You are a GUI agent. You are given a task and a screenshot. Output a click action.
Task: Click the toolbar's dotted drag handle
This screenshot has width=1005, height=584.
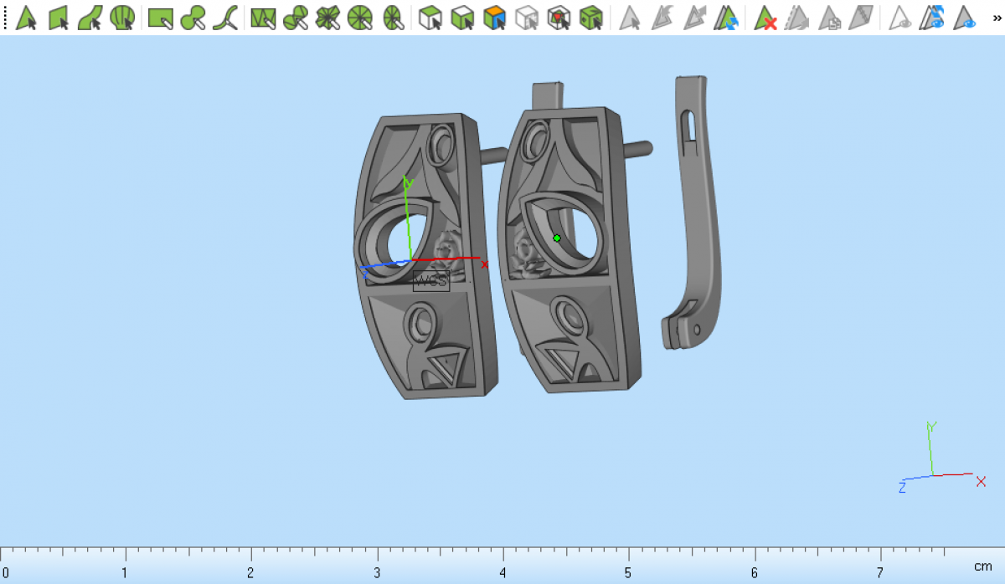[5, 18]
